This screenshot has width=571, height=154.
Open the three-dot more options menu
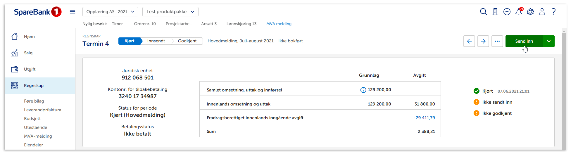(497, 41)
